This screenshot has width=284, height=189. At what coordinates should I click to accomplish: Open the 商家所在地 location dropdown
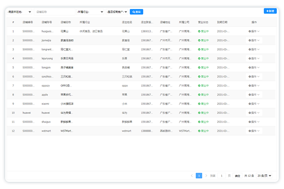pyautogui.click(x=19, y=11)
